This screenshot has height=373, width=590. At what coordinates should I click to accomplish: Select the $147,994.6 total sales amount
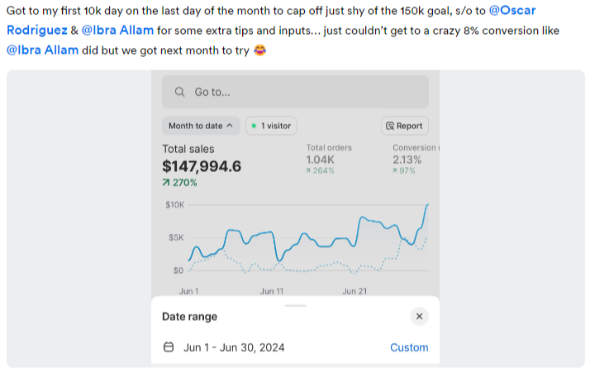202,166
